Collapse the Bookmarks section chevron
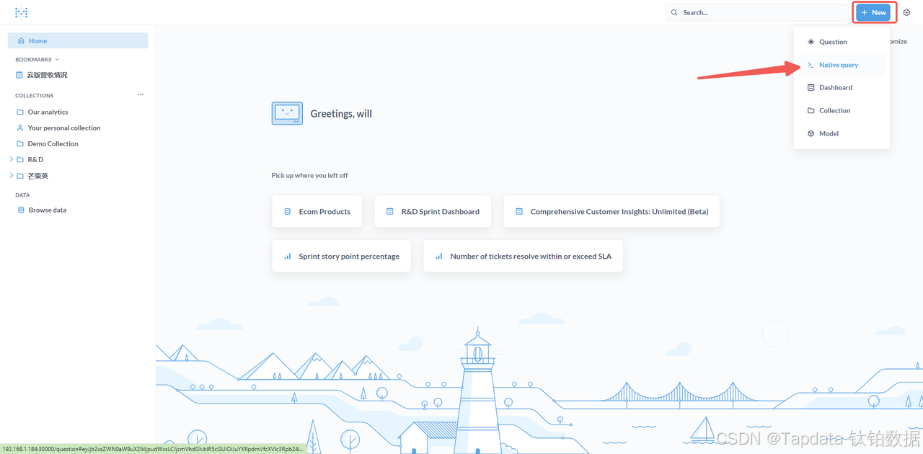 point(57,60)
